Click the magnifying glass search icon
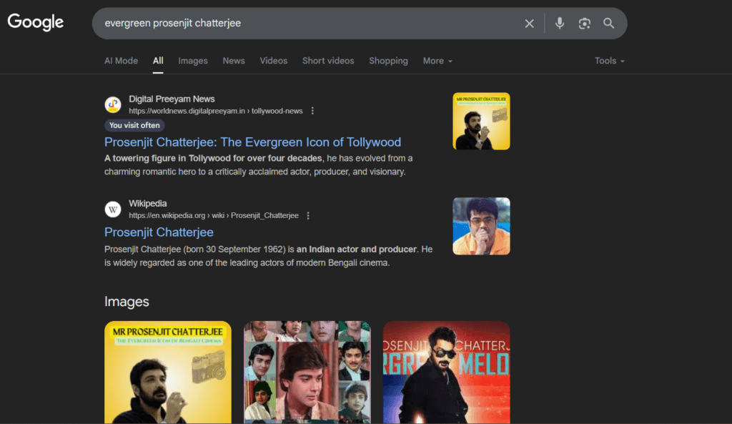 pyautogui.click(x=608, y=23)
